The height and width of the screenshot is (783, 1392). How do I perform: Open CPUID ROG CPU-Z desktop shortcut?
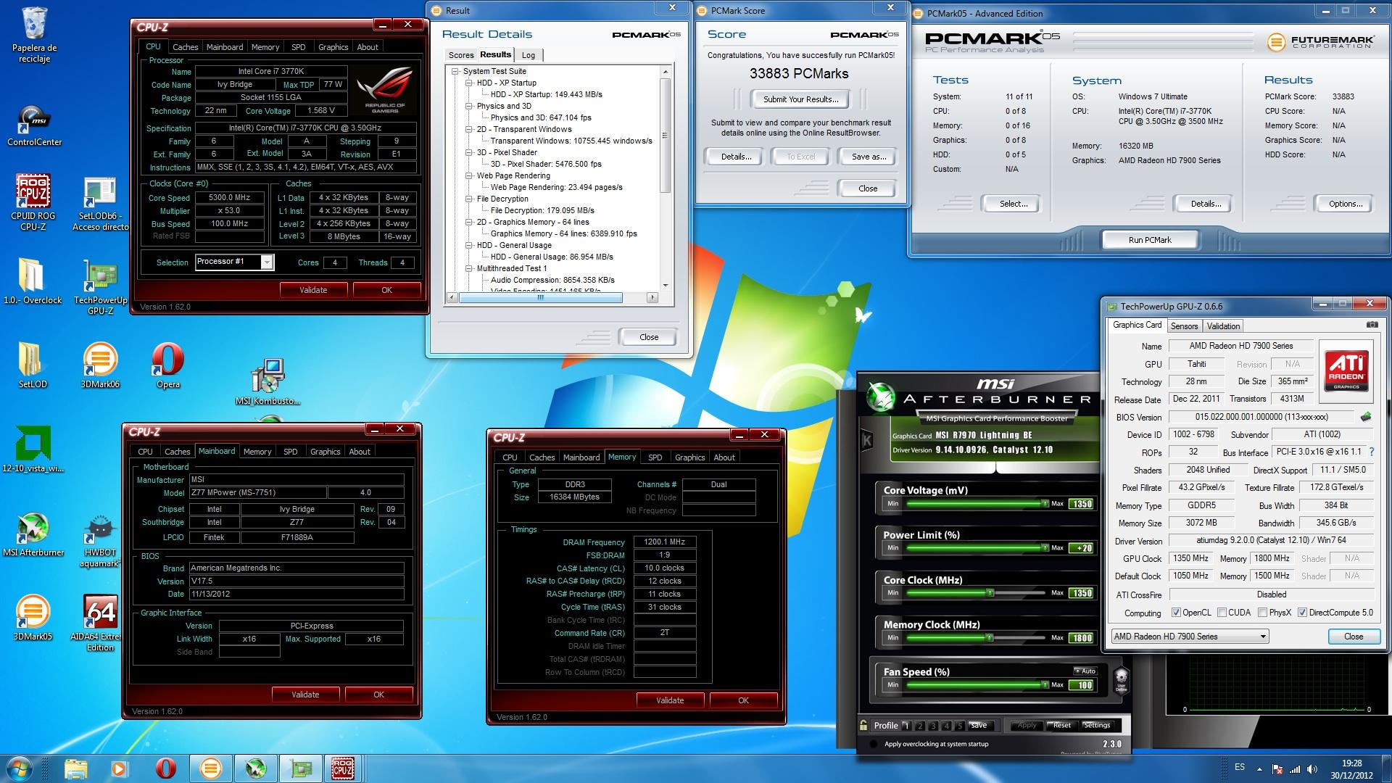click(33, 203)
